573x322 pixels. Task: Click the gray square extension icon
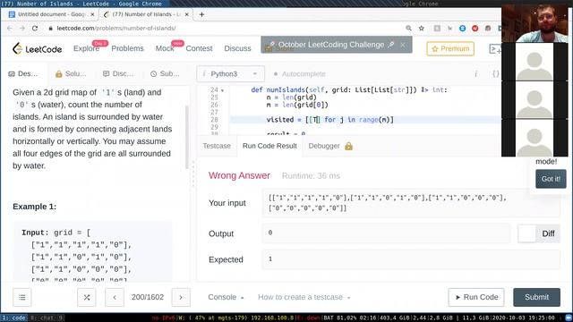(x=437, y=28)
